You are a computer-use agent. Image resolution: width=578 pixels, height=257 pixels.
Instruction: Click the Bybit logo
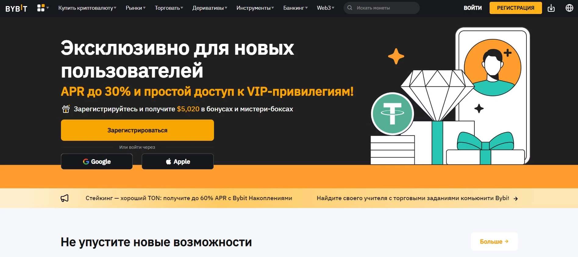tap(16, 8)
